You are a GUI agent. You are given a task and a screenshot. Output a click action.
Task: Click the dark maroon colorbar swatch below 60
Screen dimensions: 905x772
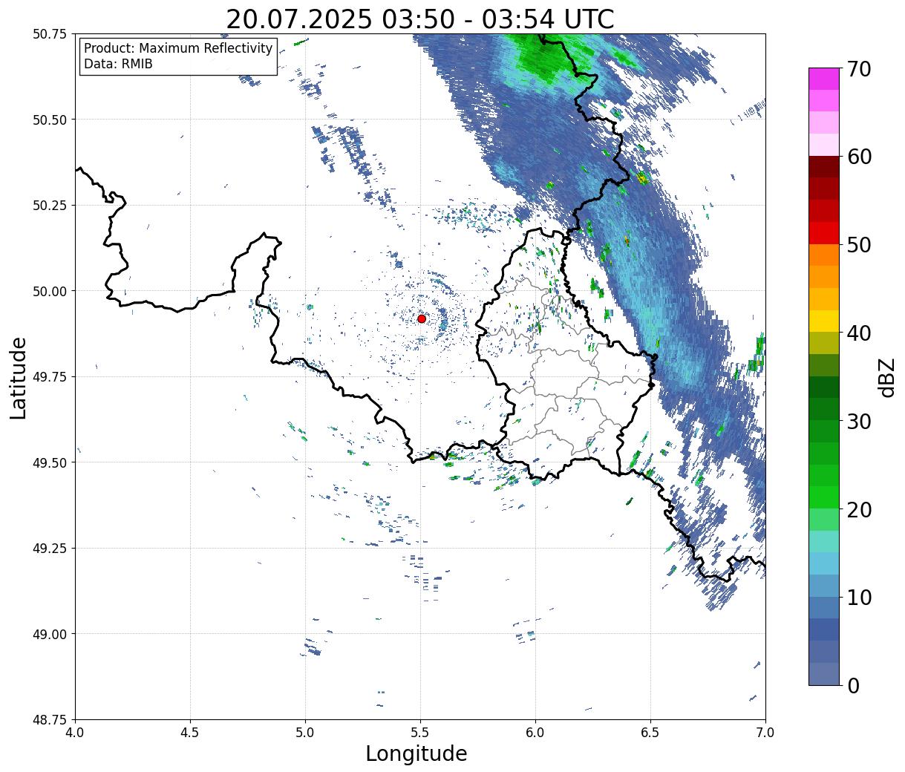pos(824,167)
